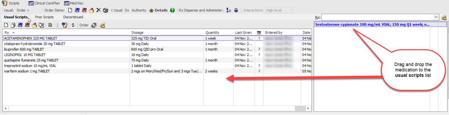Click the horizontal scrollbar right arrow
This screenshot has width=449, height=115.
click(x=308, y=108)
